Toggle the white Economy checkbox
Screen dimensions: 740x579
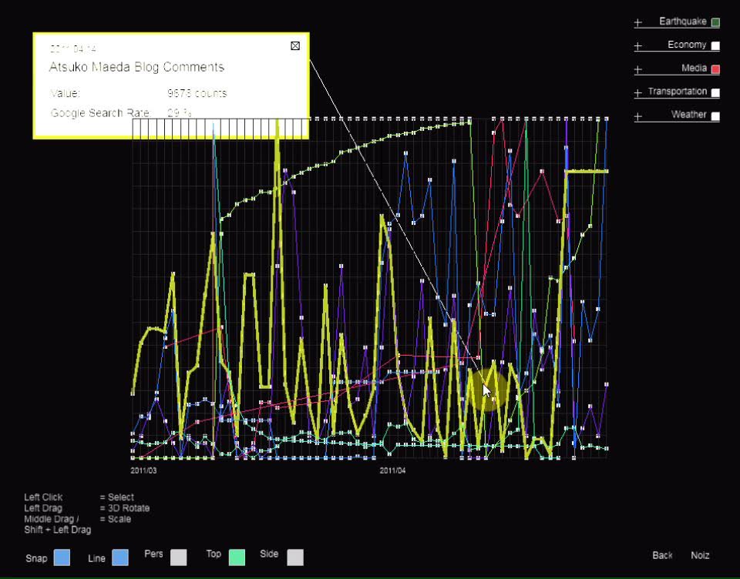click(x=715, y=46)
